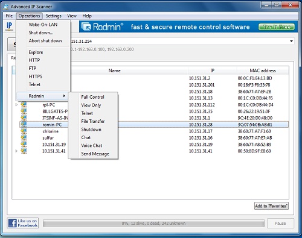Click MAC address 38:60:77:A7:F1:60
The width and height of the screenshot is (302, 238).
click(254, 131)
